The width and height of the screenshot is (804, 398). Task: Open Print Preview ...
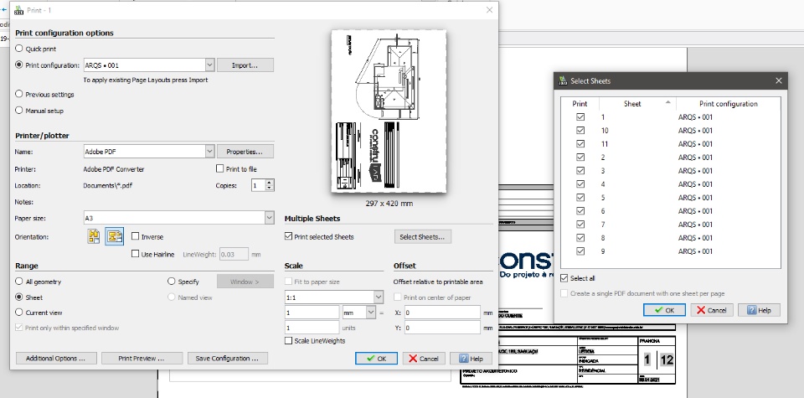(x=142, y=358)
